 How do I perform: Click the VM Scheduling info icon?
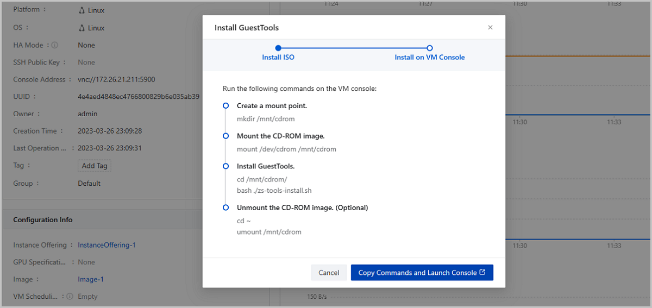[x=70, y=297]
